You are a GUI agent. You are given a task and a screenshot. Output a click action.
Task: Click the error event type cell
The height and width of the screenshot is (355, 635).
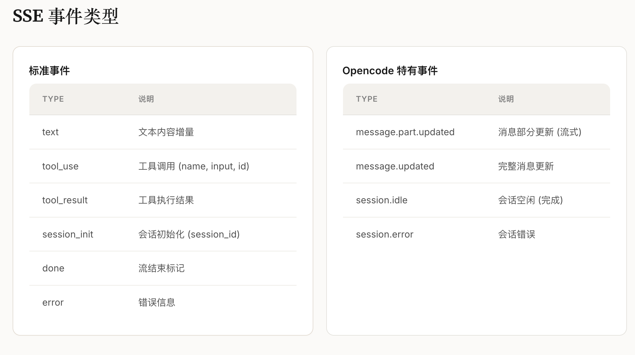click(53, 302)
